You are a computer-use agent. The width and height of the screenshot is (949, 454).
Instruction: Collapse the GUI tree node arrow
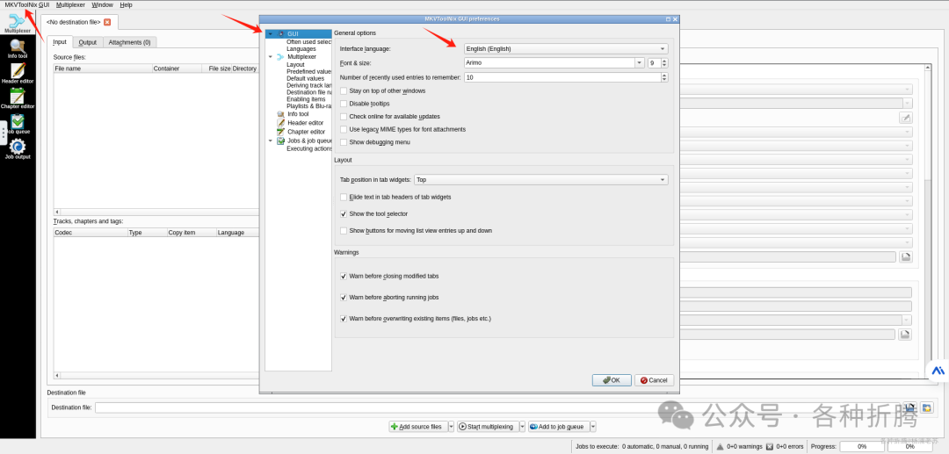click(270, 34)
